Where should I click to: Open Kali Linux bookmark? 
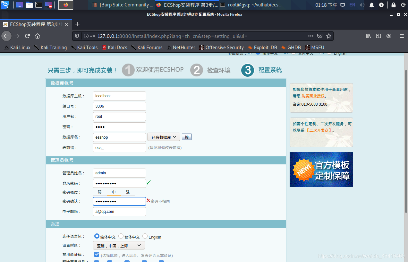point(17,48)
